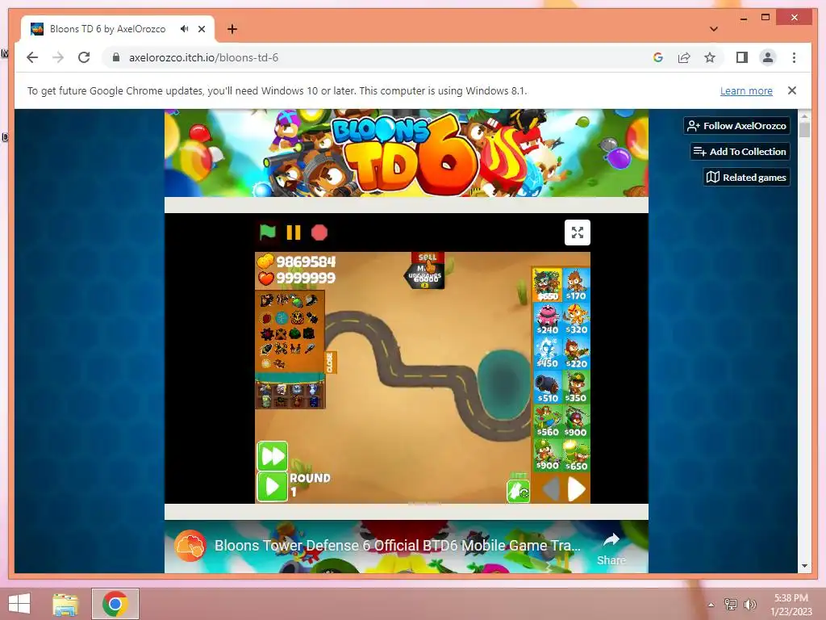Click the fast-forward green button
The image size is (826, 620).
(273, 456)
